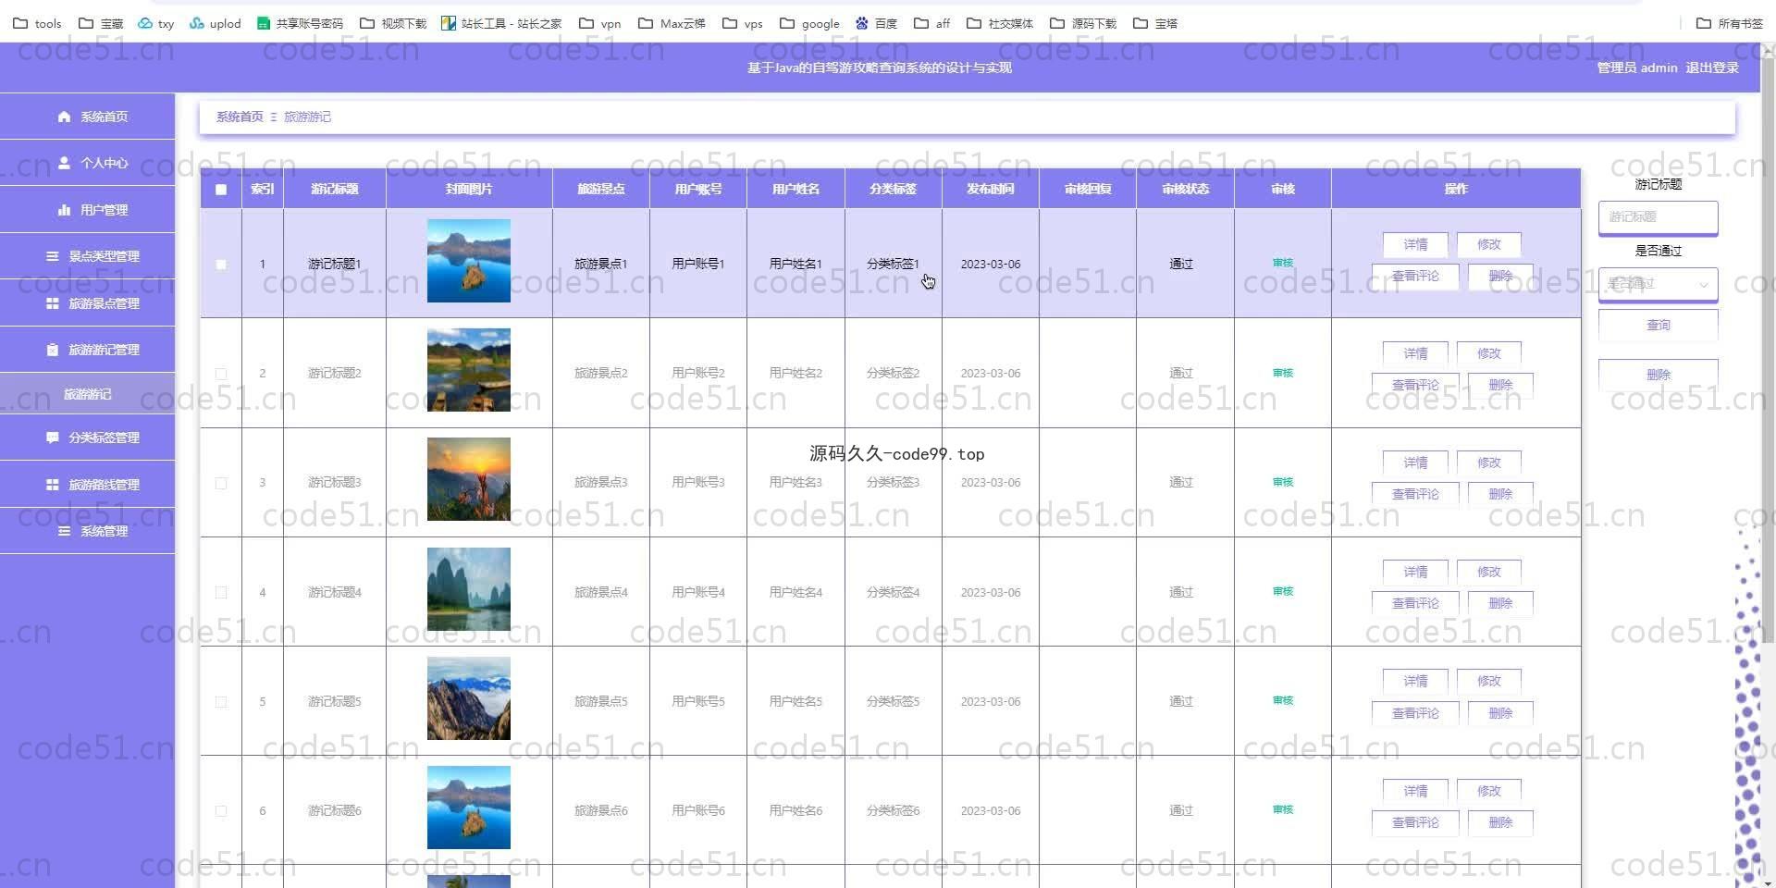Image resolution: width=1776 pixels, height=888 pixels.
Task: Click the person icon beside 个人中心
Action: coord(64,163)
